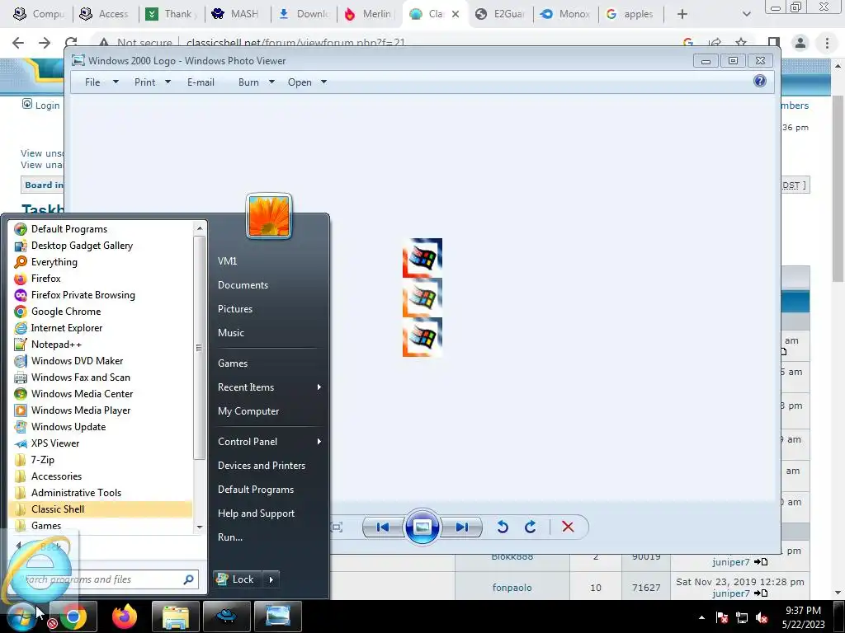
Task: Open the Photo Viewer taskbar button
Action: point(277,617)
